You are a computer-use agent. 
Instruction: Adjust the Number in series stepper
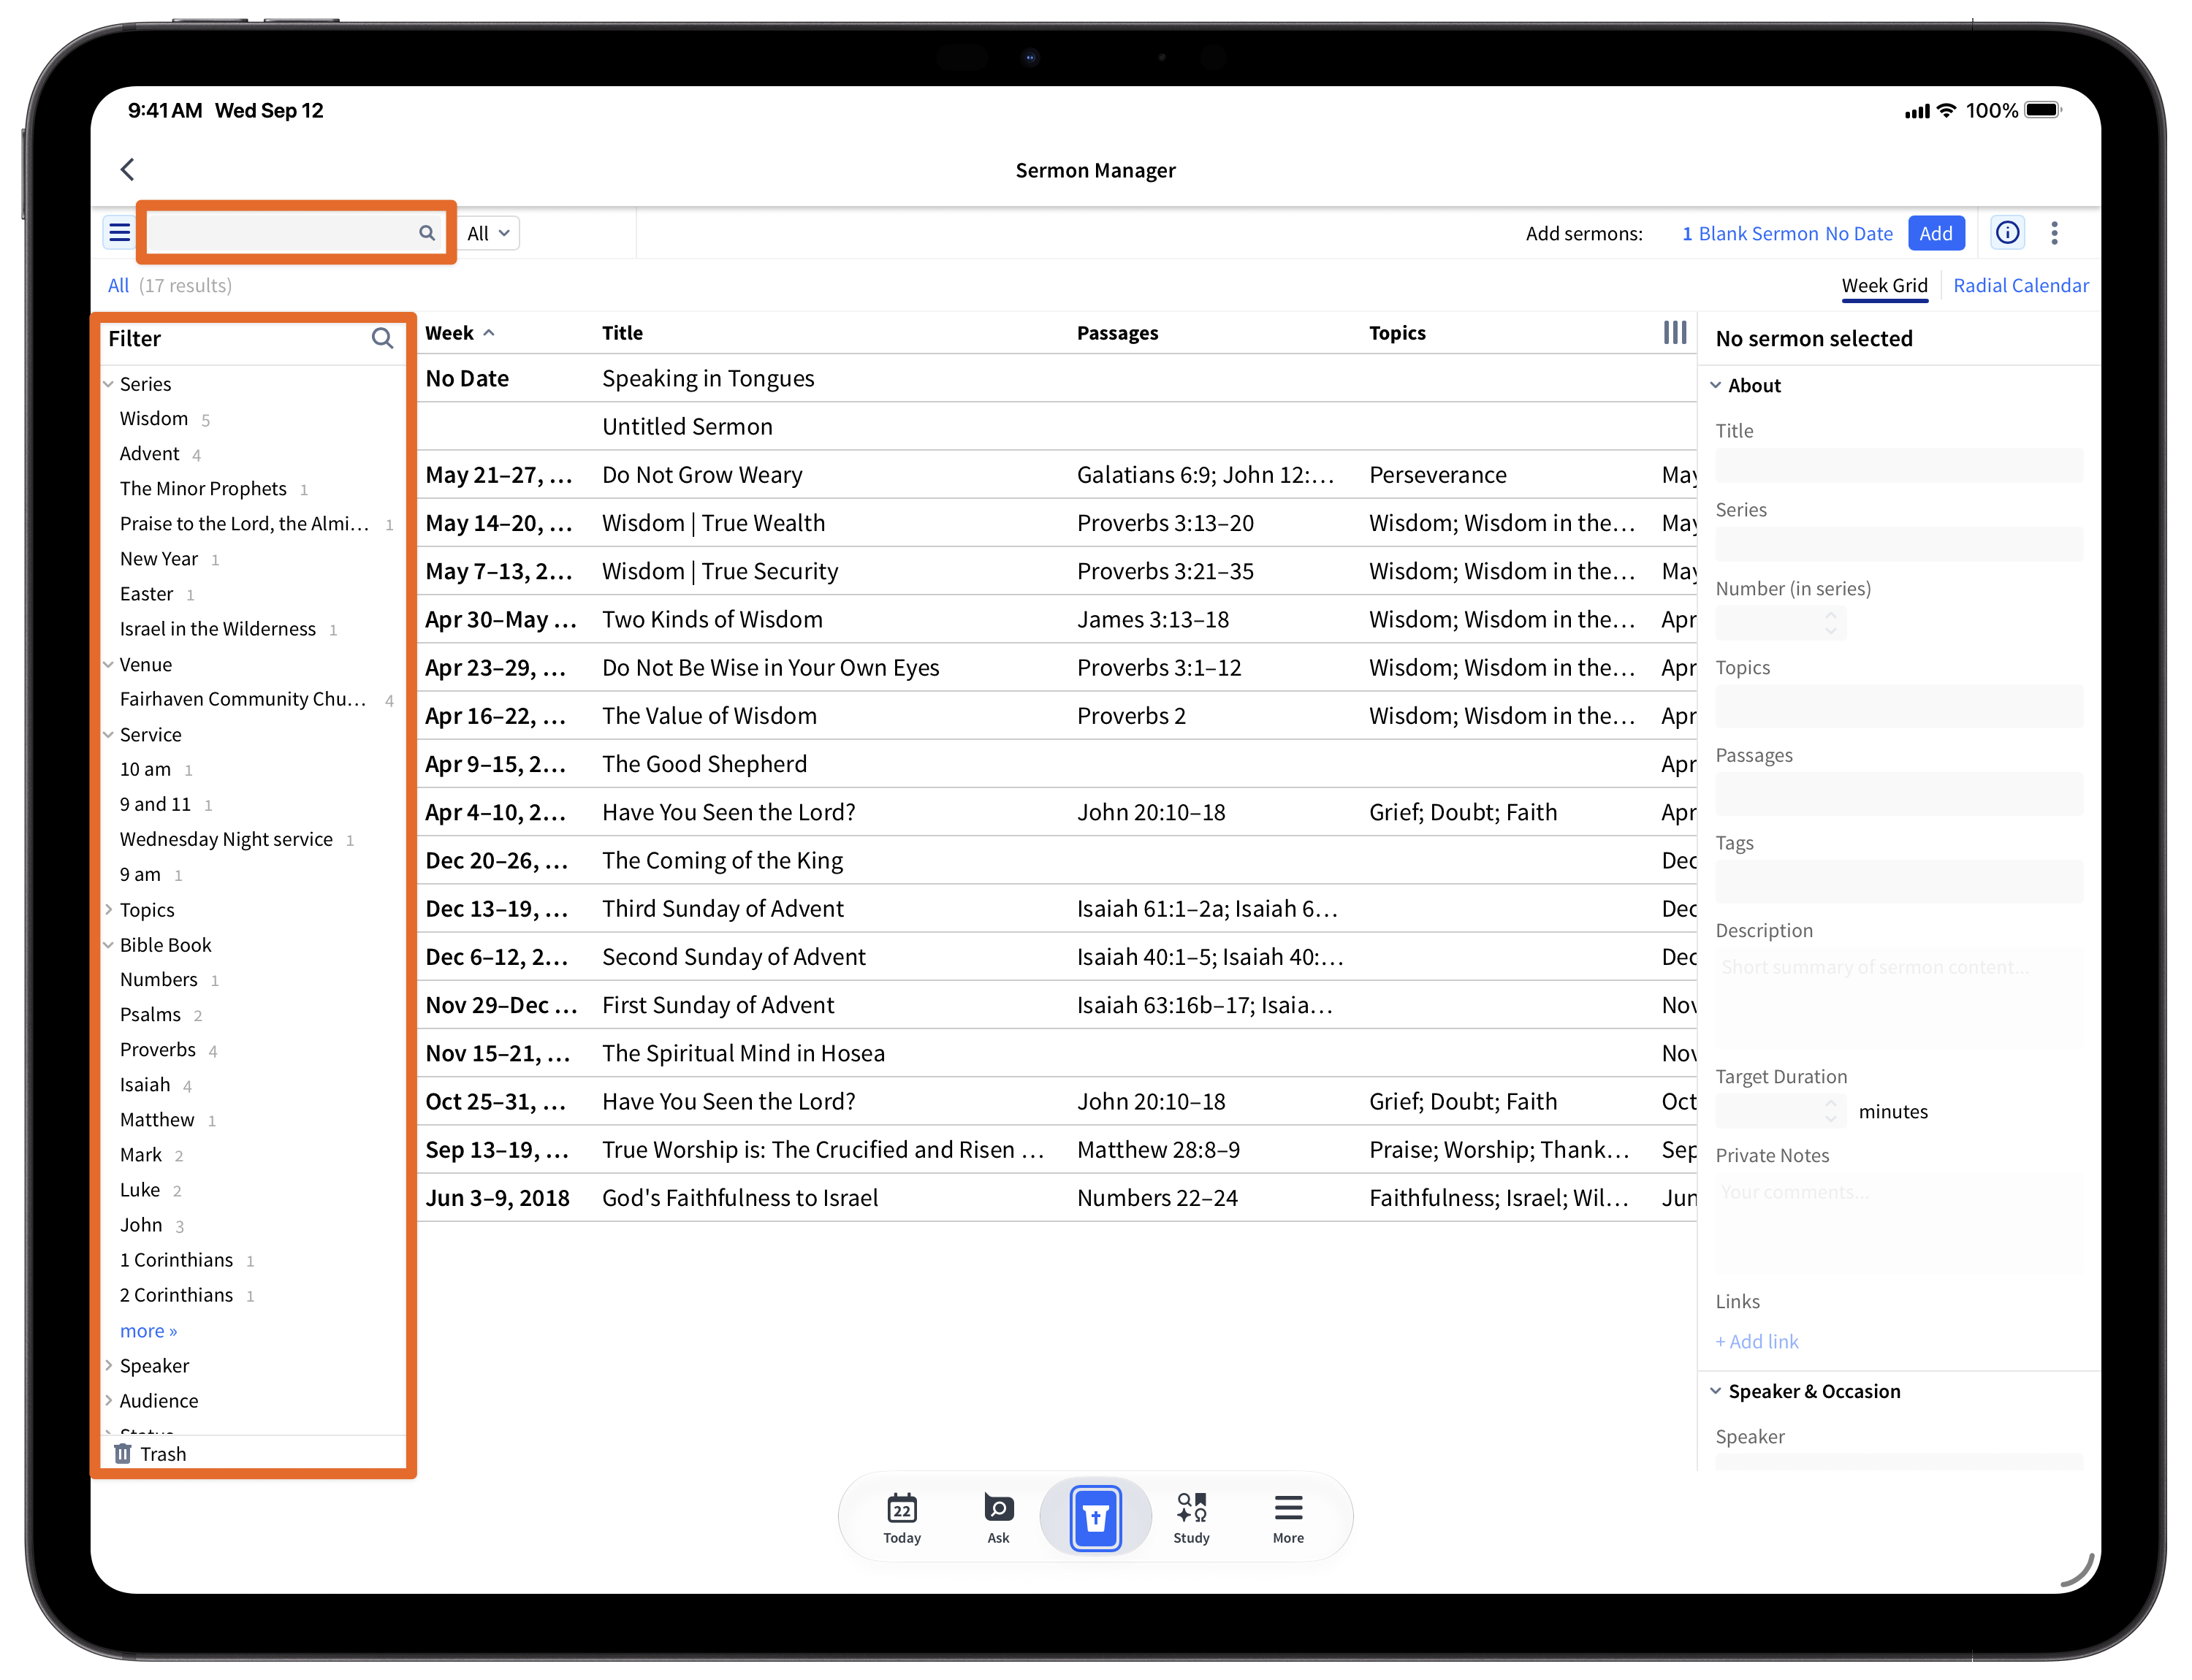pos(1830,622)
